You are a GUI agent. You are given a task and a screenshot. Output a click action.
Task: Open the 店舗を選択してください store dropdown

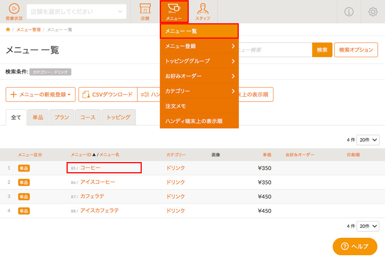coord(77,12)
